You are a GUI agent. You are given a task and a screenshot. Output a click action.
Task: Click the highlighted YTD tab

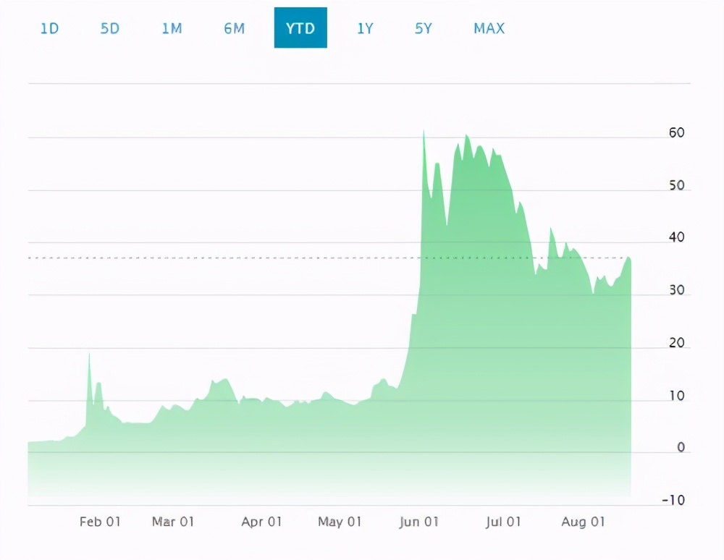click(300, 28)
